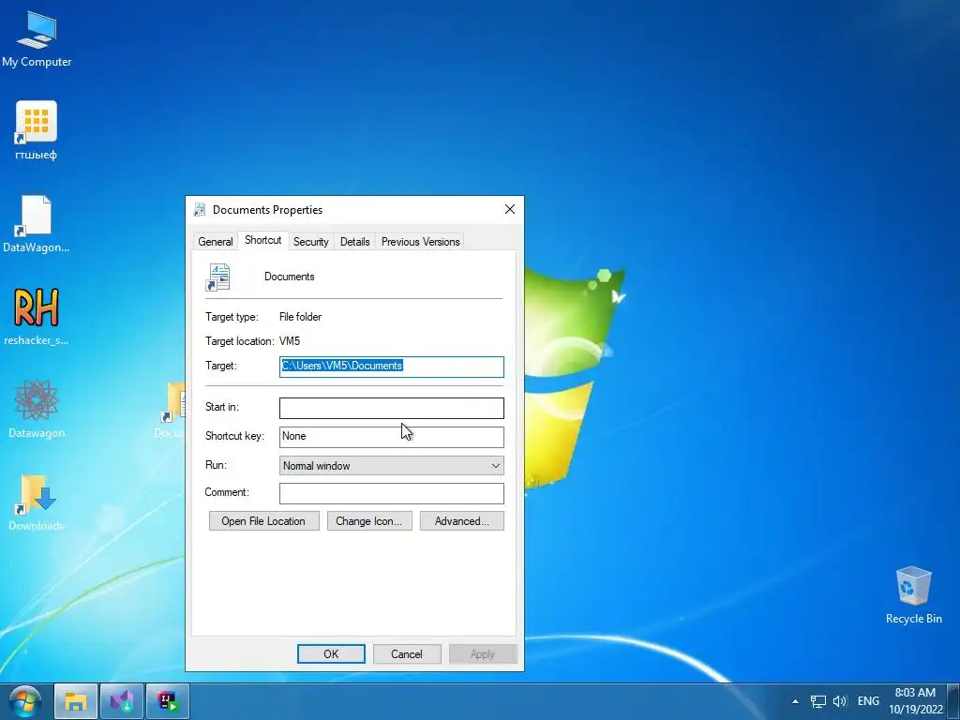Click the Target path field

pyautogui.click(x=392, y=367)
